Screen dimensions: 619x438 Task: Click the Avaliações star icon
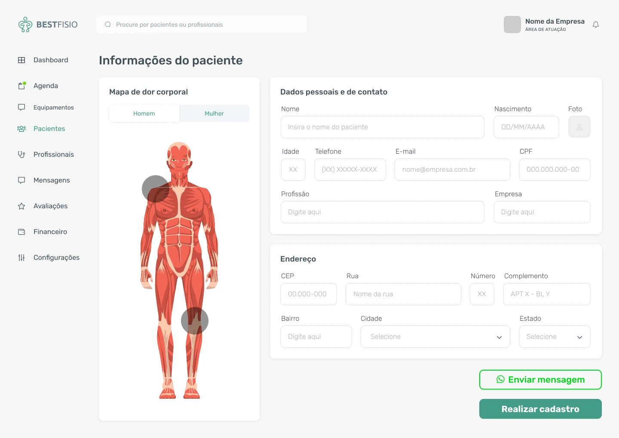tap(21, 206)
